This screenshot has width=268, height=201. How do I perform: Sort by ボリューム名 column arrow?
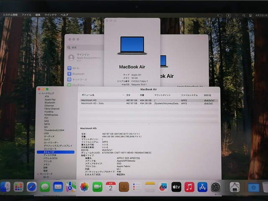pos(123,95)
